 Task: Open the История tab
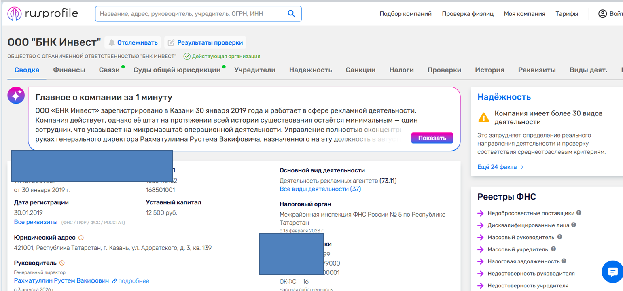(489, 70)
